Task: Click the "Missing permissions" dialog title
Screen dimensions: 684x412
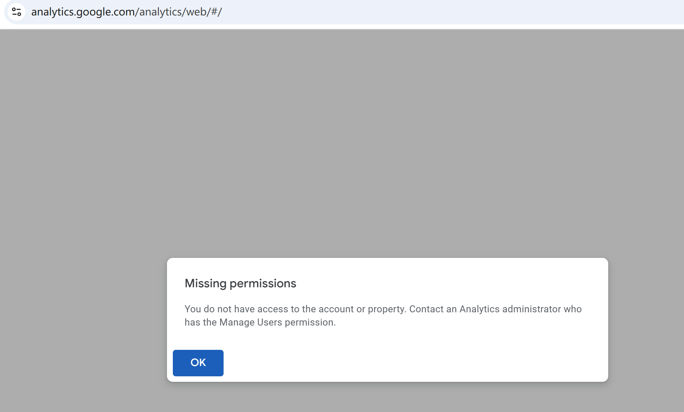Action: pos(241,283)
